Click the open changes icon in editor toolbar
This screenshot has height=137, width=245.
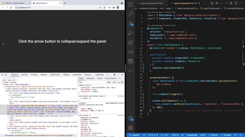[x=212, y=3]
